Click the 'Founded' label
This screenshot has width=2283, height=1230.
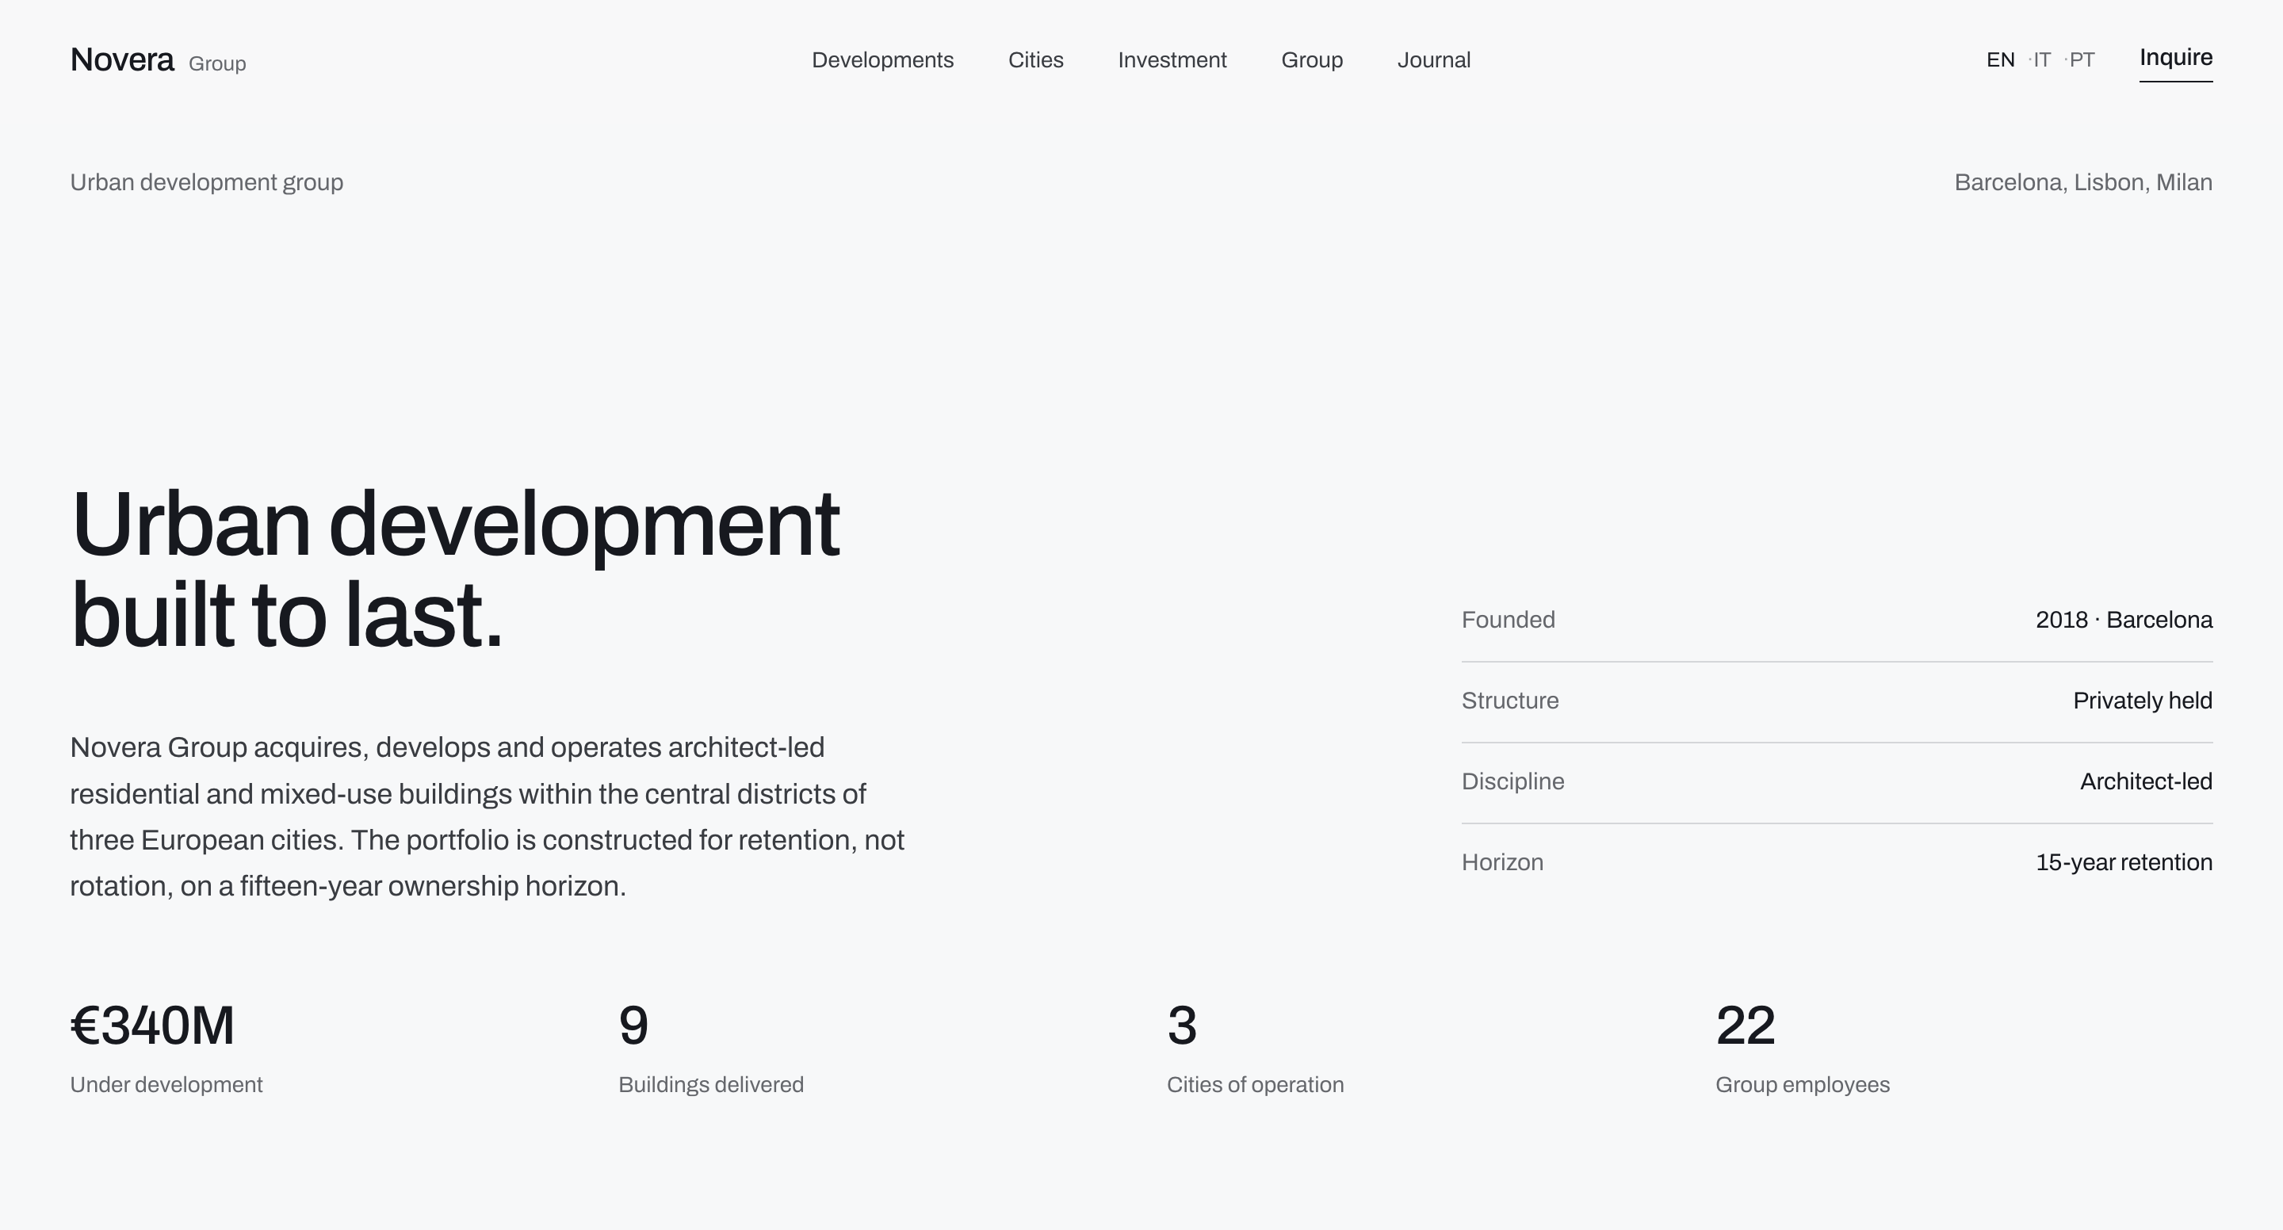pyautogui.click(x=1509, y=621)
